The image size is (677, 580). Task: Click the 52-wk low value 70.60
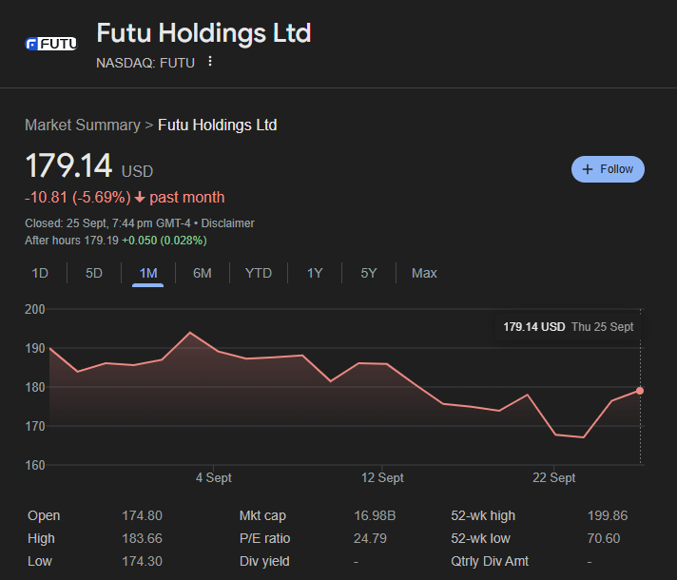(604, 538)
